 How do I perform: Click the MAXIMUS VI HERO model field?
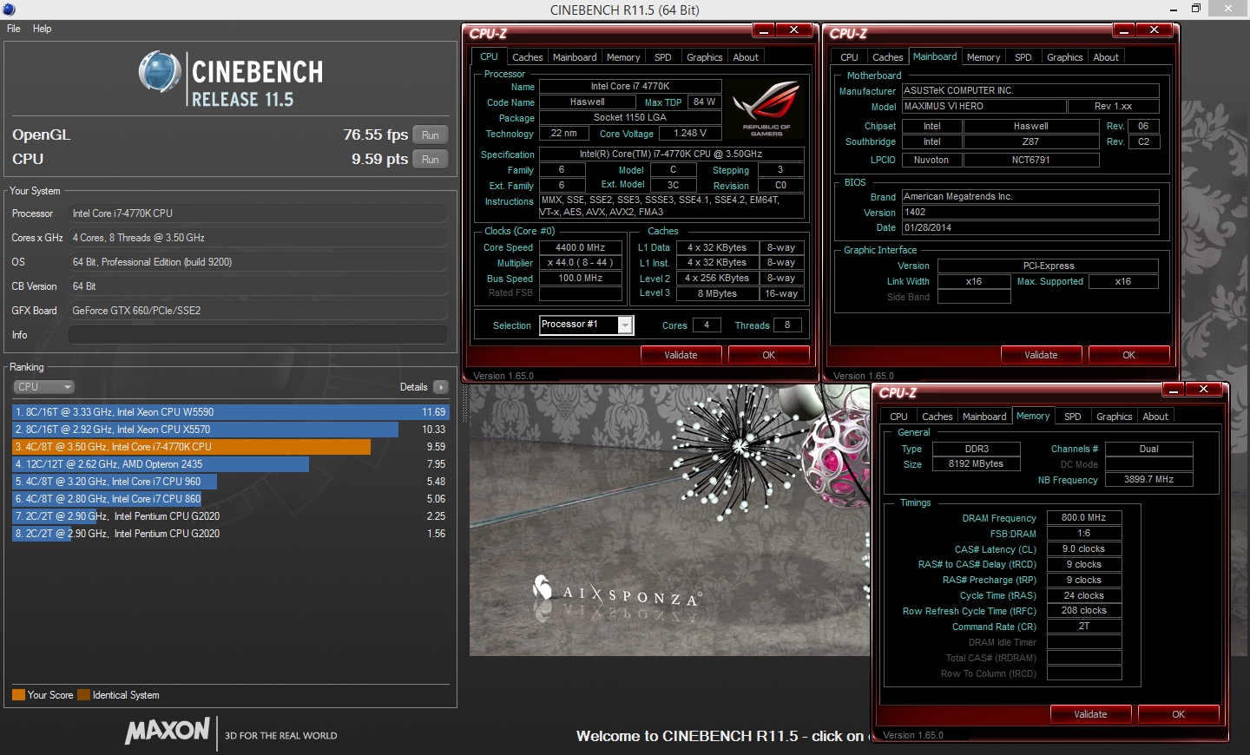(984, 107)
